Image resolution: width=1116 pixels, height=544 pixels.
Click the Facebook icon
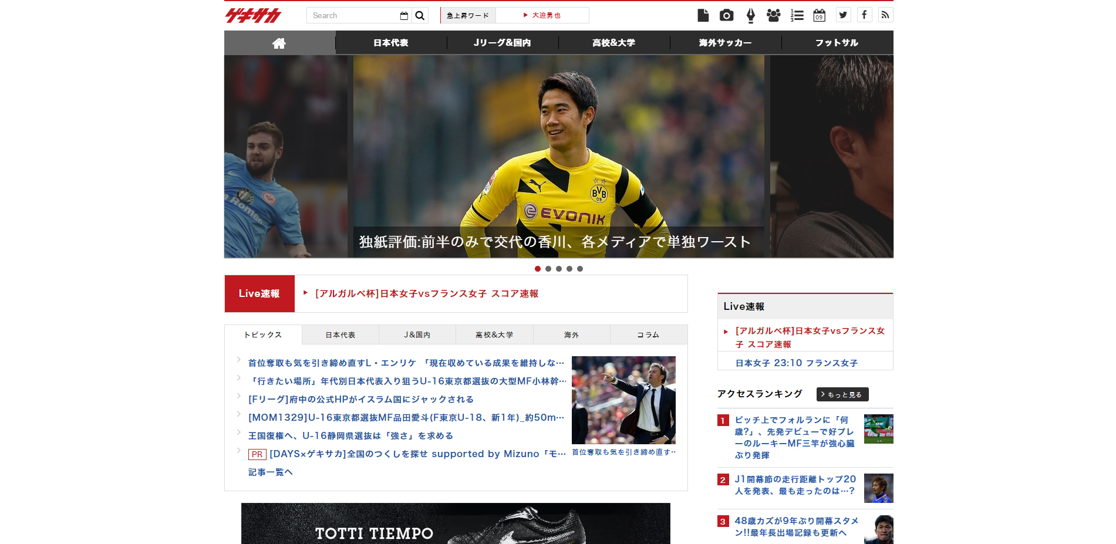click(x=864, y=15)
